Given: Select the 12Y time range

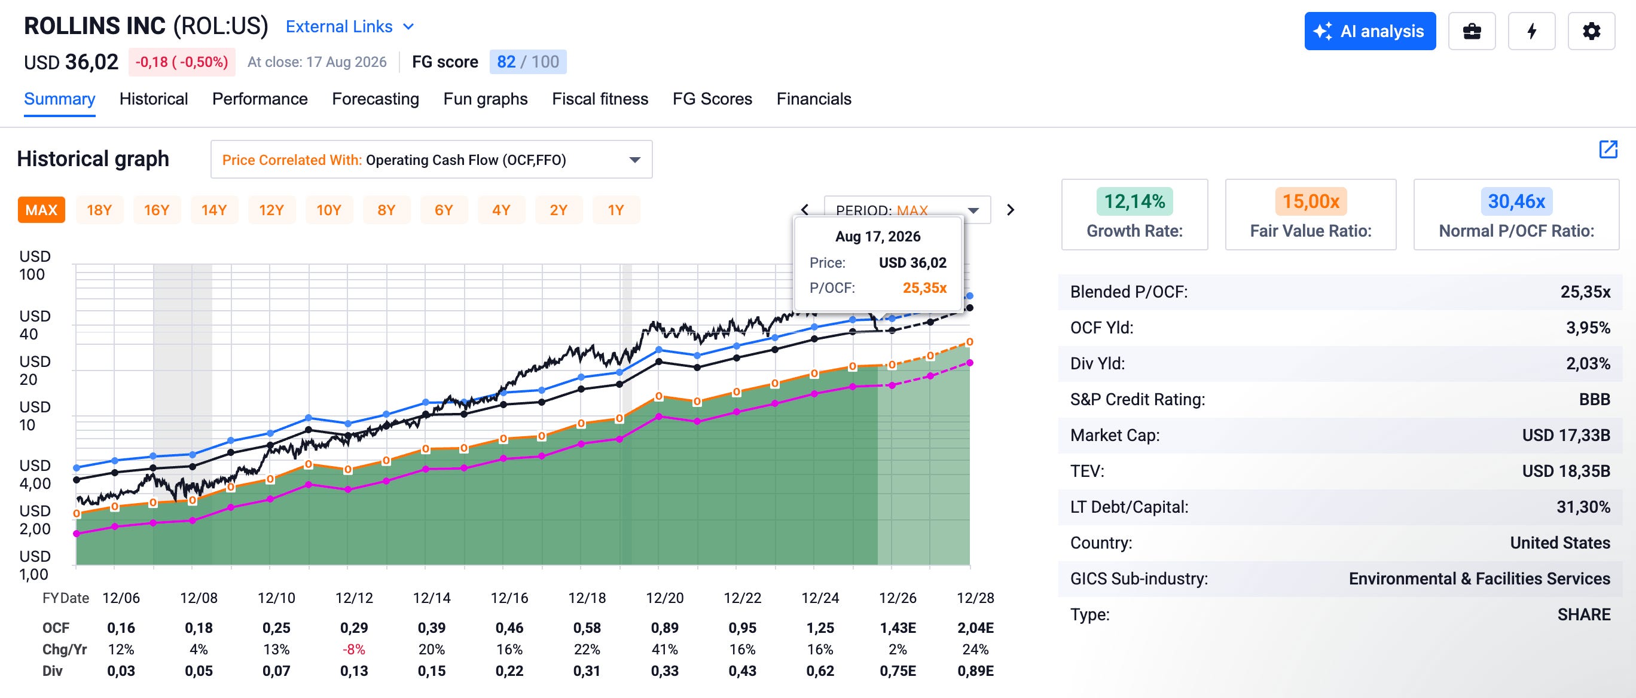Looking at the screenshot, I should coord(271,210).
